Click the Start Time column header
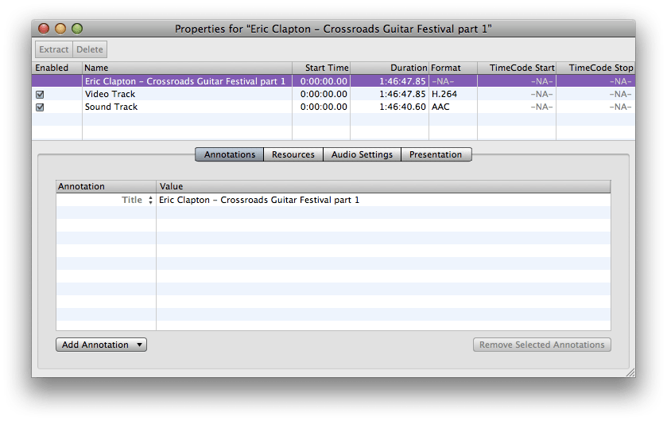 tap(321, 68)
